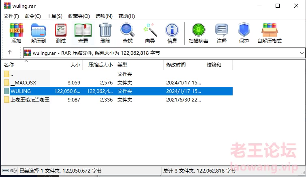Sort by Checksum (校验和) column header

(x=218, y=65)
